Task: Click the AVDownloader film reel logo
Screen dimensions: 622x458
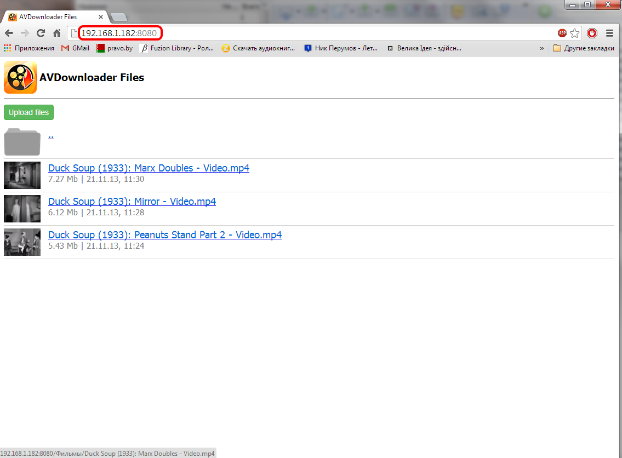Action: [20, 77]
